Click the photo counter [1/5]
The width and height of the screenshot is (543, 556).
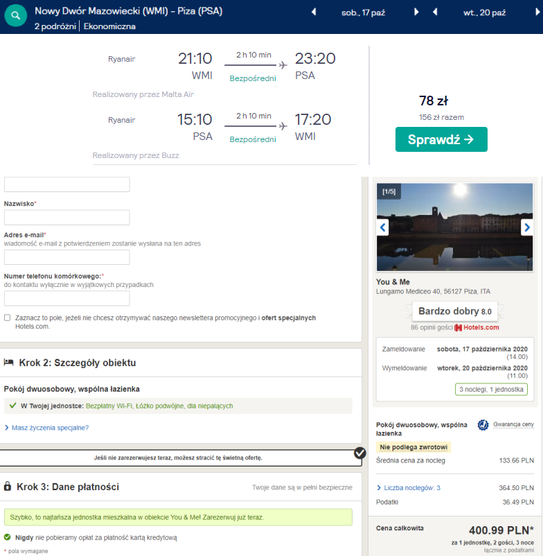tap(389, 191)
